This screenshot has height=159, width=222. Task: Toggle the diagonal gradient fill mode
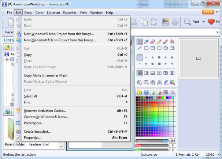[166, 73]
